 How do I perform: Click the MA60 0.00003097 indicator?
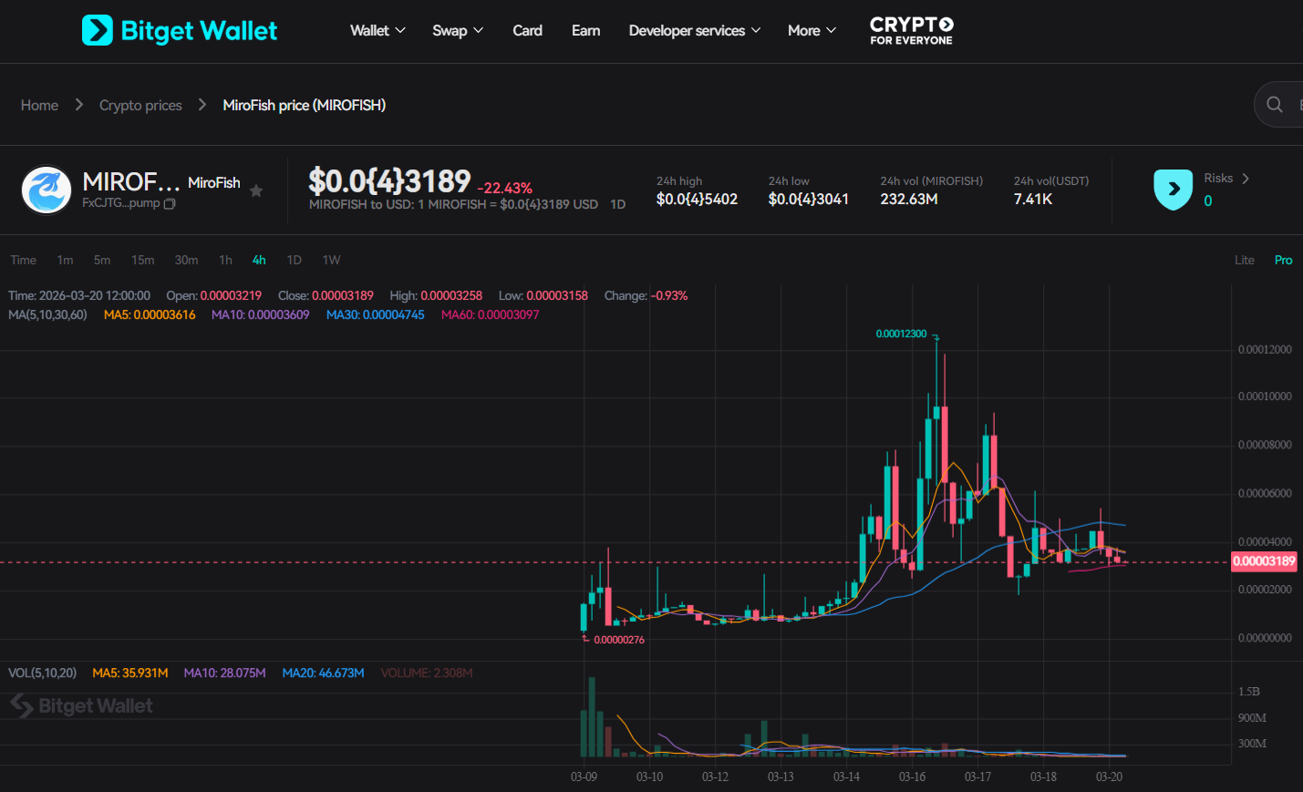click(x=491, y=314)
